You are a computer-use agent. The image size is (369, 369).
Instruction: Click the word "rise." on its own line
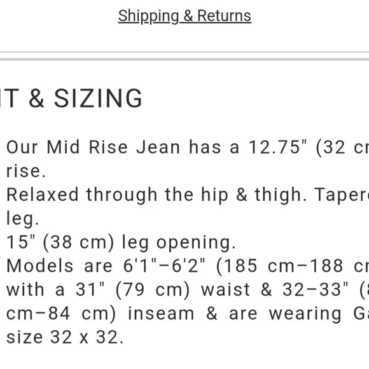[x=26, y=171]
